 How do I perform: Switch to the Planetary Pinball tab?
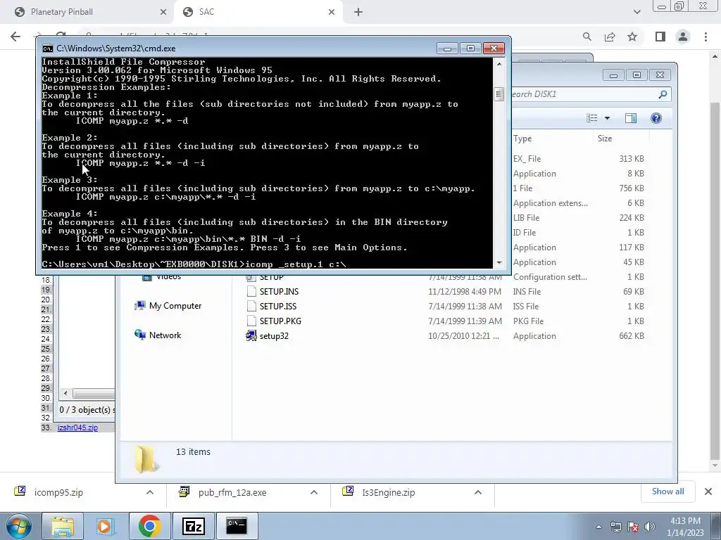87,12
